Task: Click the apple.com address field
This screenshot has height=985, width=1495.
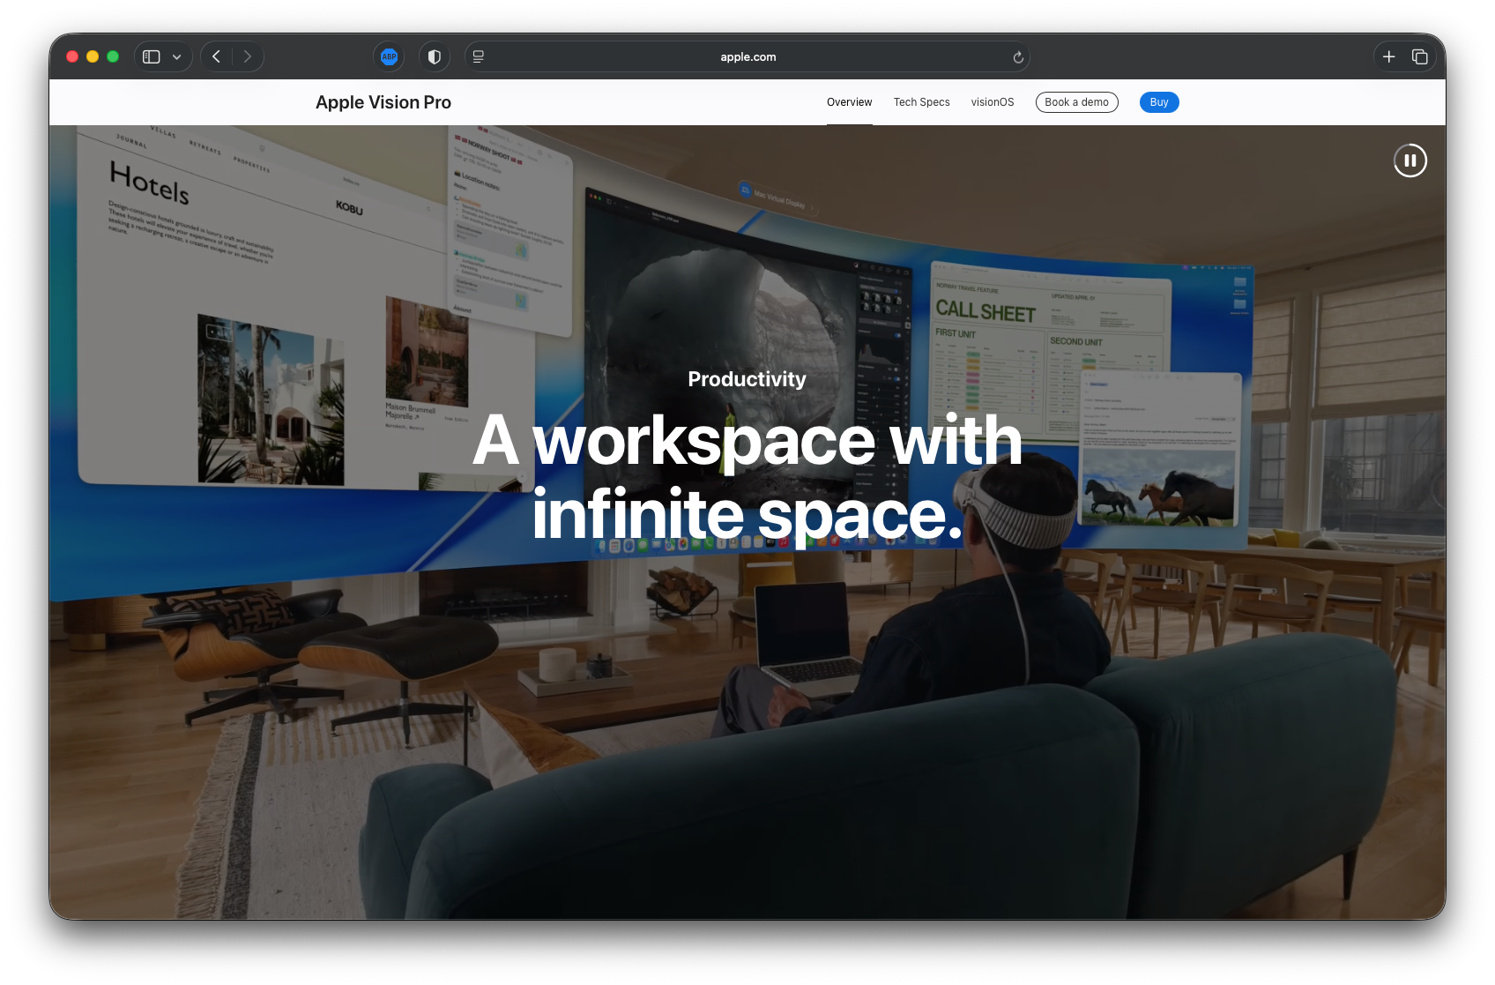Action: click(747, 56)
